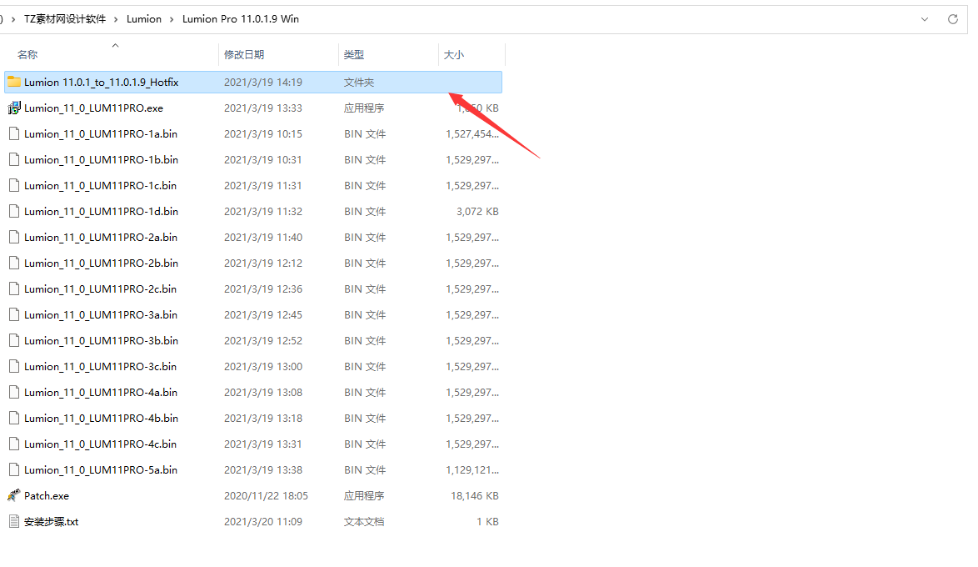
Task: Go to TZ素材网设计软件 breadcrumb folder
Action: coord(65,19)
